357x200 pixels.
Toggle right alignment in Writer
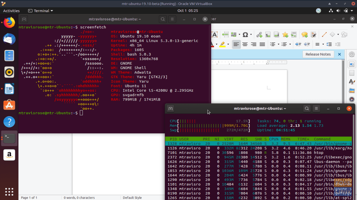pos(254,44)
